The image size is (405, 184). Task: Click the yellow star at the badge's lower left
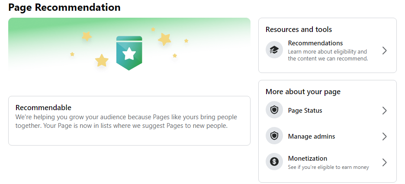coord(102,60)
